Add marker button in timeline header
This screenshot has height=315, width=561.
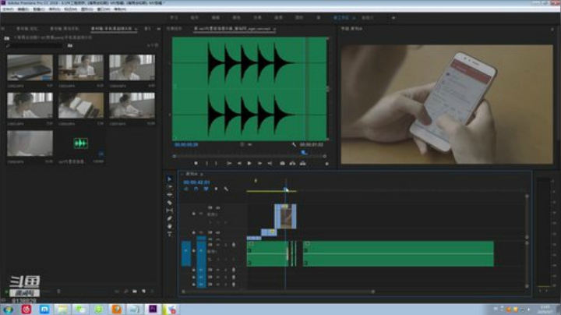[216, 189]
